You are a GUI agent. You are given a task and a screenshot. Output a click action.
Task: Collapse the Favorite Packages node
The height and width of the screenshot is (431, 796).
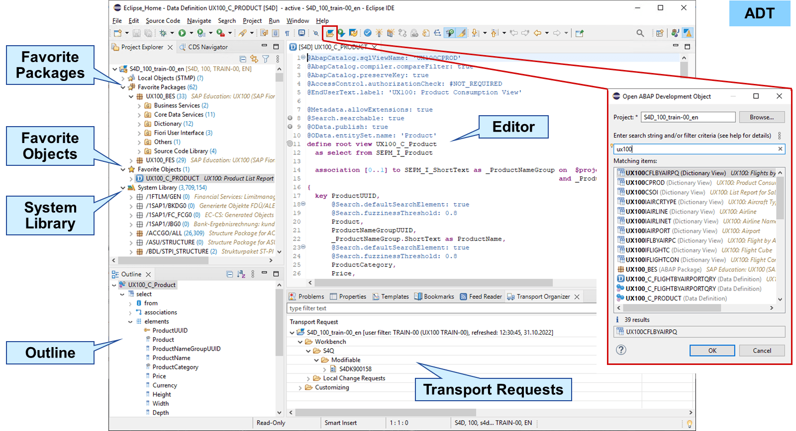(x=123, y=87)
